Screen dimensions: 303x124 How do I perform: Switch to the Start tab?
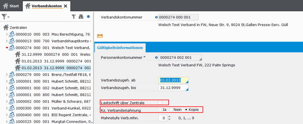[11, 6]
